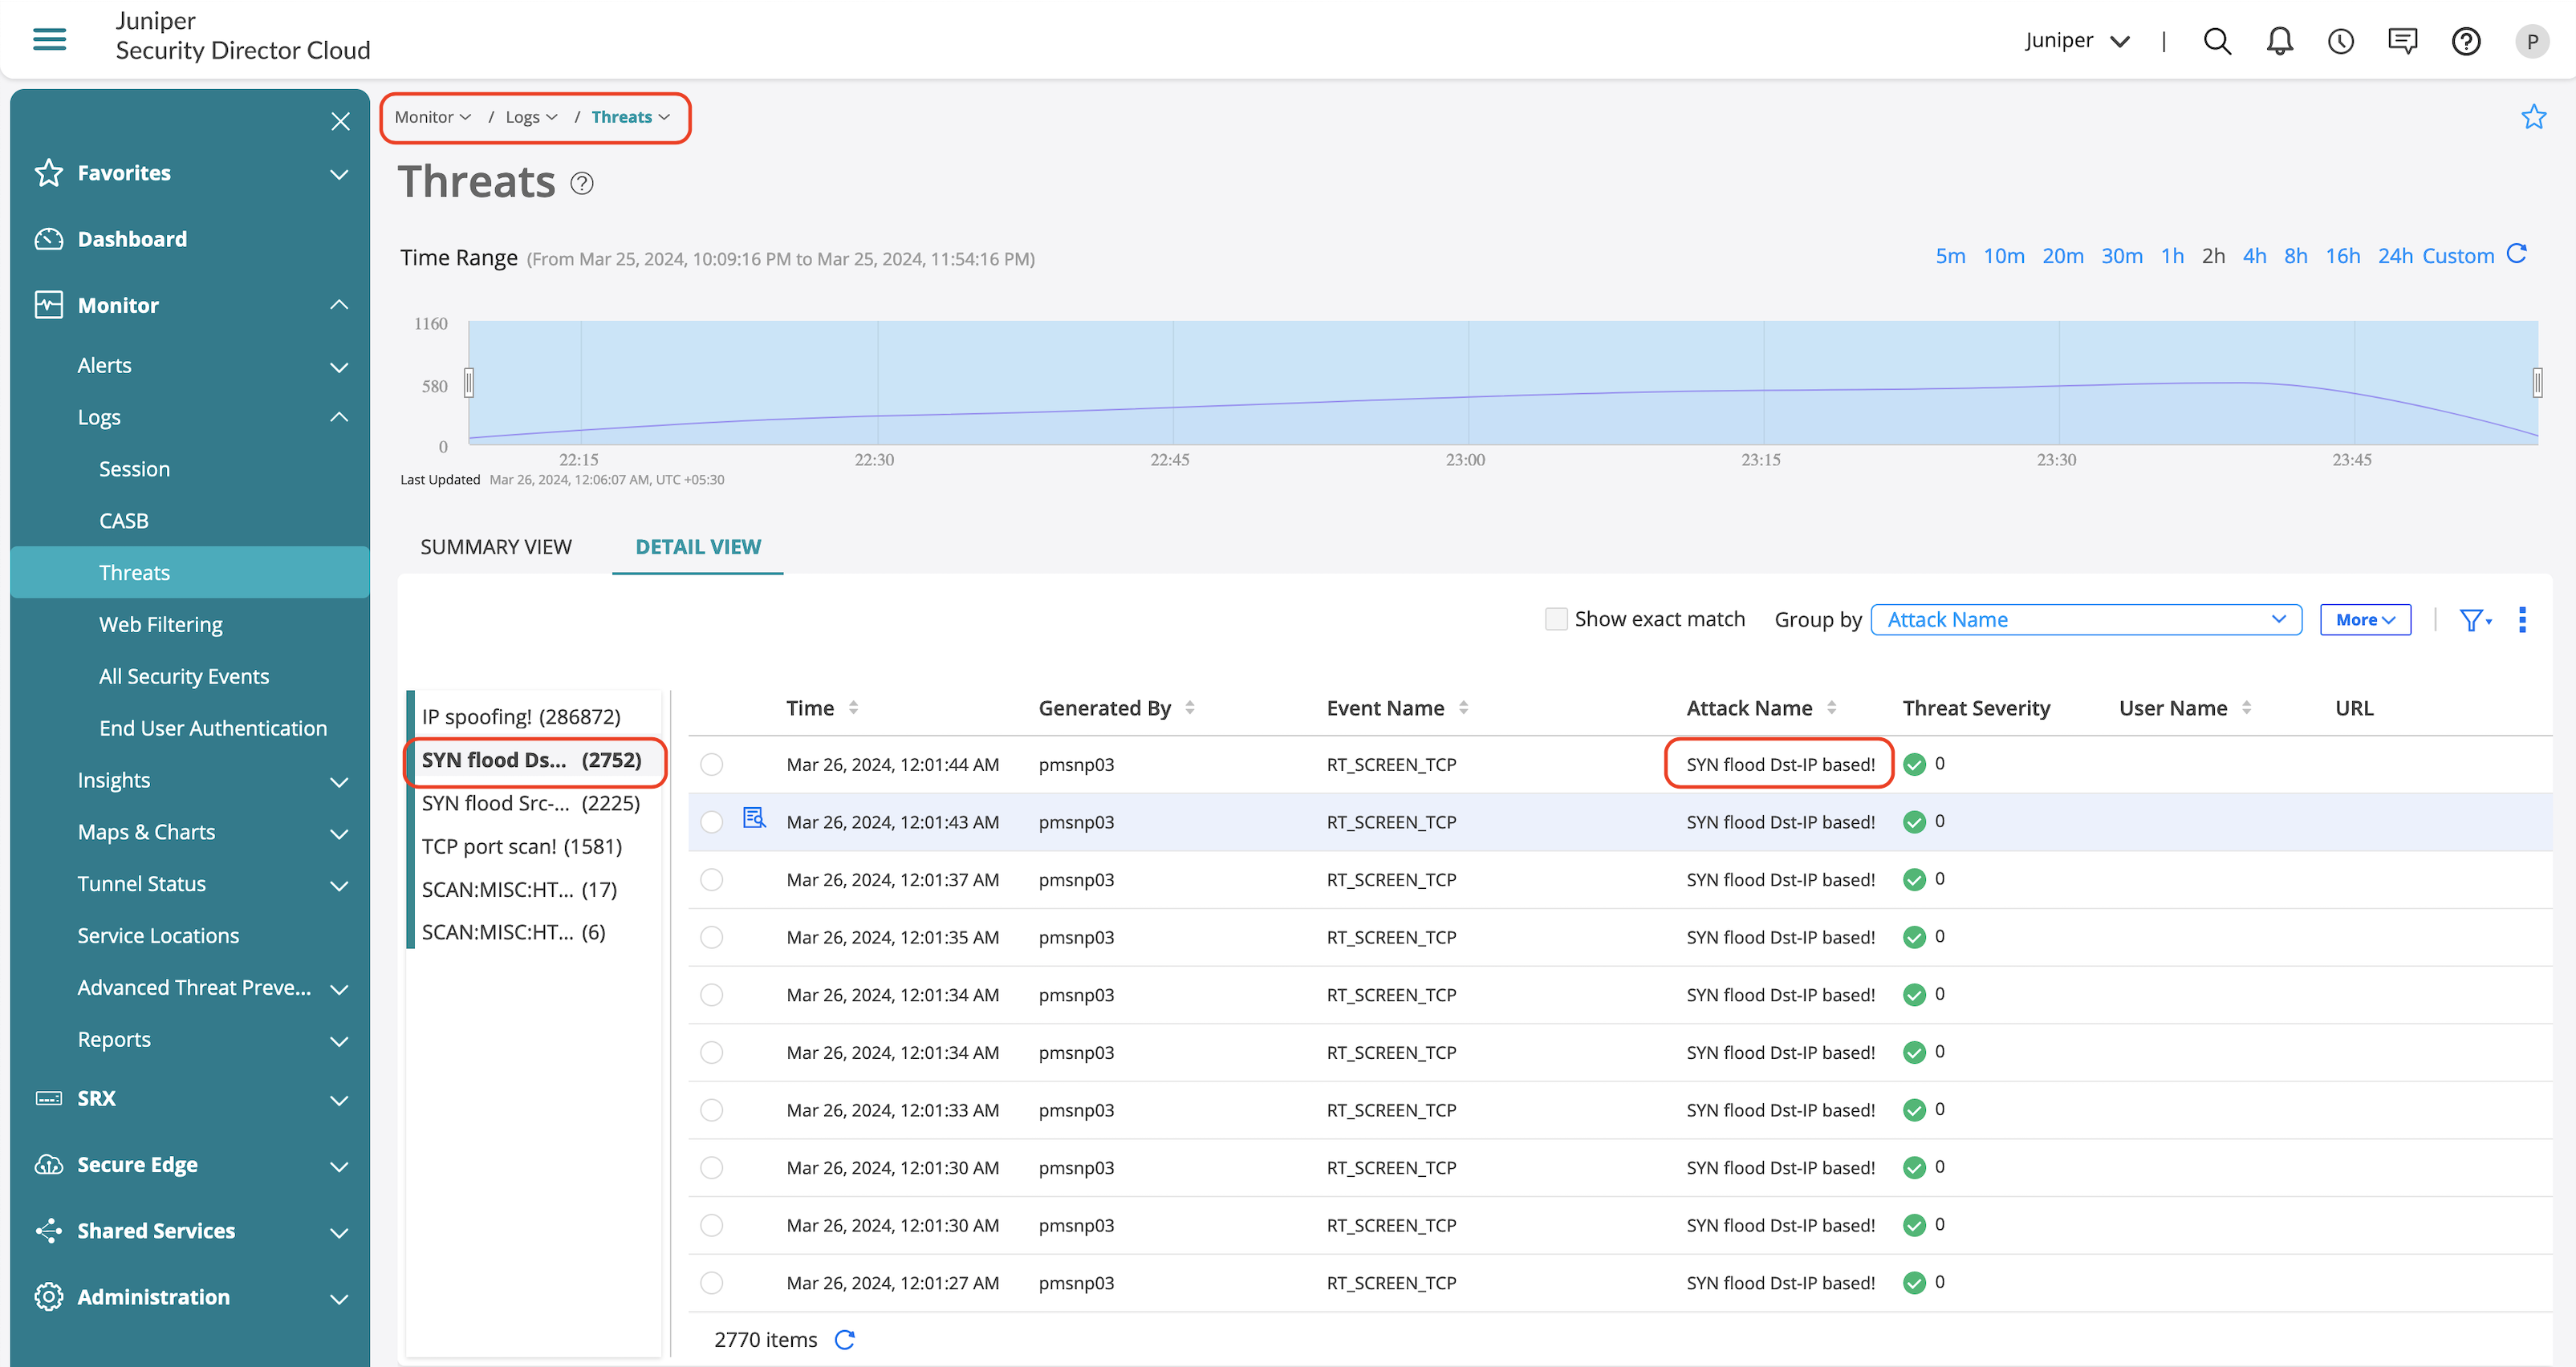Open the notifications bell icon
This screenshot has height=1367, width=2576.
[2279, 41]
